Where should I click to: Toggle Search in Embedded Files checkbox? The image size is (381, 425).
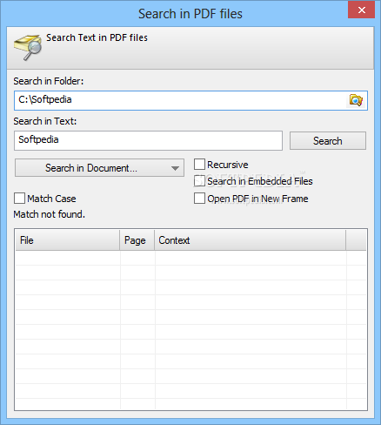tap(199, 181)
